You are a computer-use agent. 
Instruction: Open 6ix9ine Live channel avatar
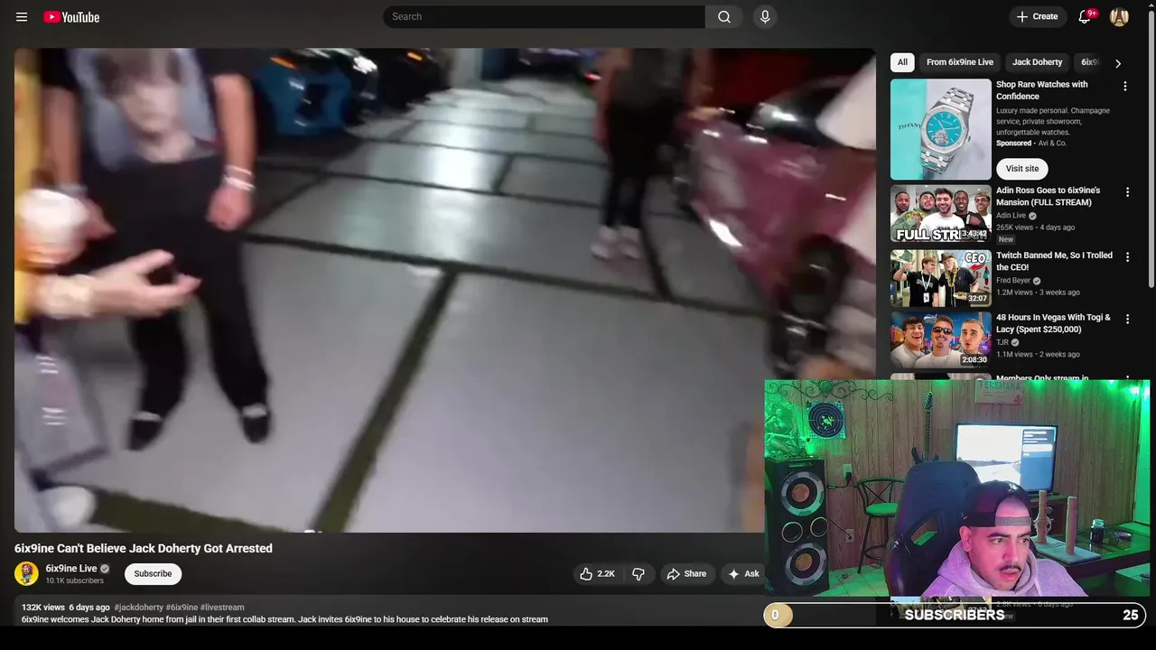[26, 573]
